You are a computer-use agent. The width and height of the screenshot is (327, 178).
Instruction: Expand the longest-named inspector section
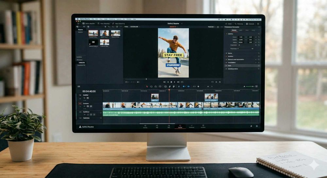226,59
